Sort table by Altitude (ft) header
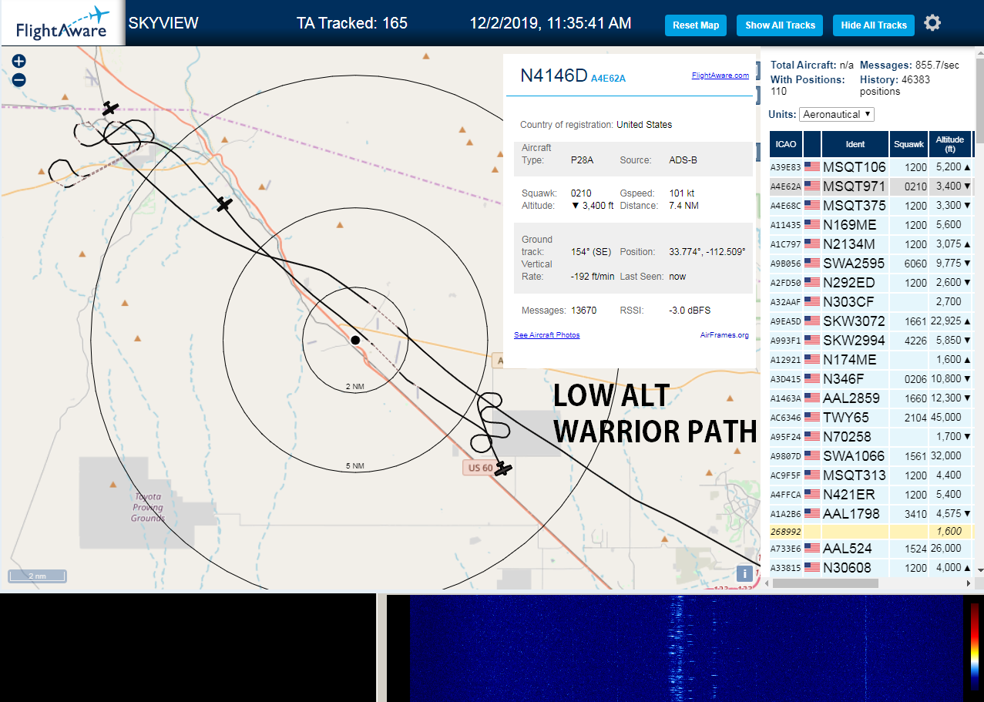 coord(949,144)
